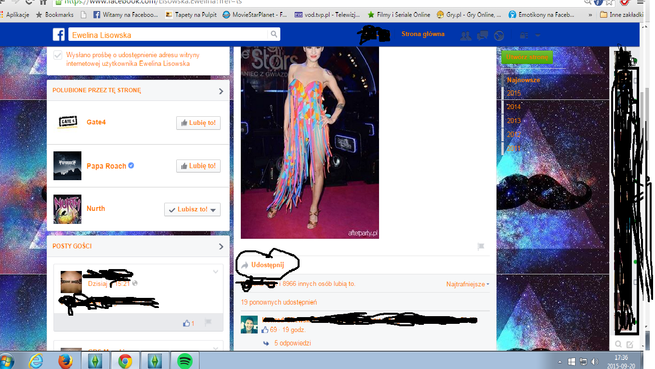Open the Najtrafniejsze comment sort dropdown
The height and width of the screenshot is (369, 655).
[x=468, y=284]
